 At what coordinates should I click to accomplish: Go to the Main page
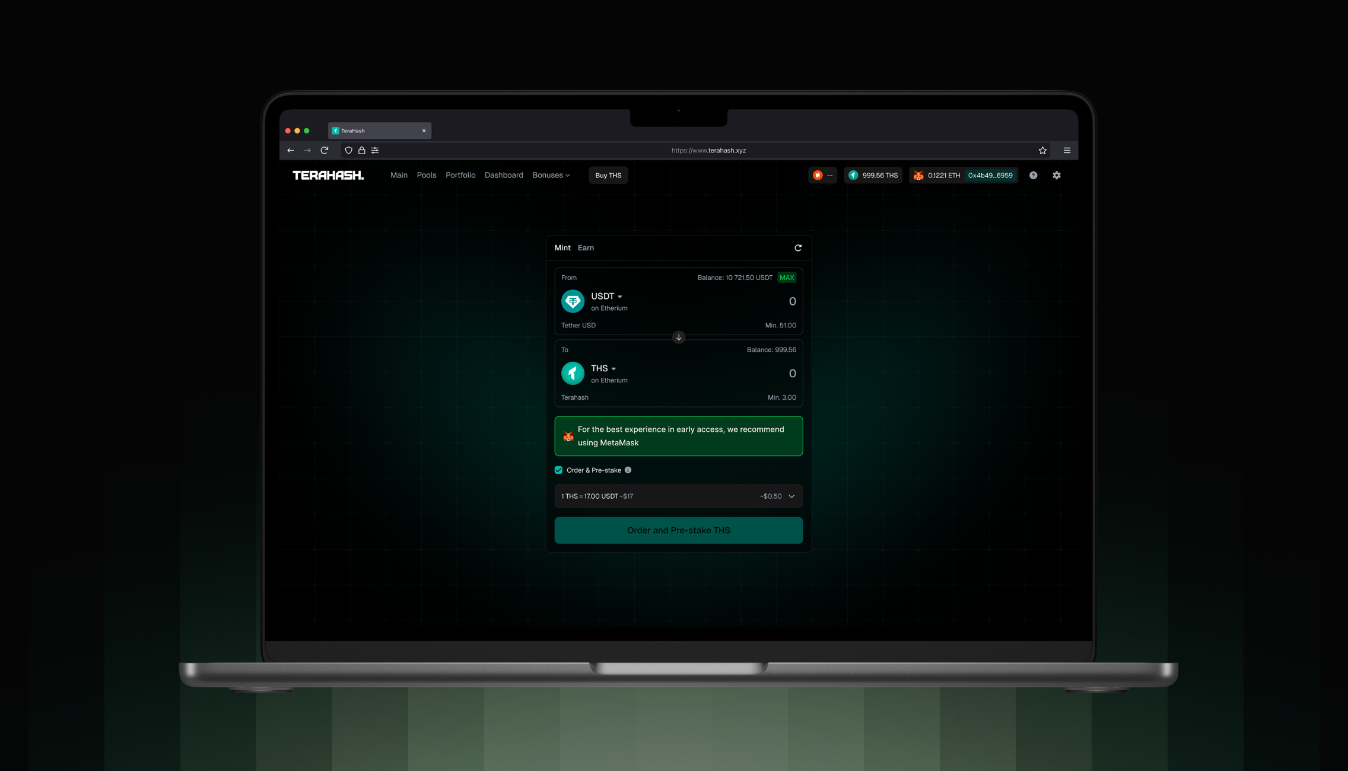[399, 175]
